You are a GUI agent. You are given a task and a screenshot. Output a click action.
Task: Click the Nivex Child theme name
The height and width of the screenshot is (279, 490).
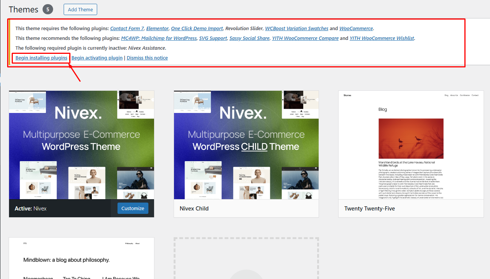(194, 208)
